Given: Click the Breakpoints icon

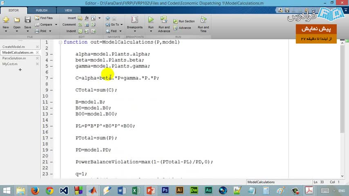Looking at the screenshot, I should (x=135, y=20).
